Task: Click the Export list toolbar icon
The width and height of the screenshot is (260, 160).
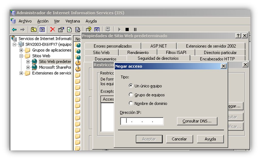Action: [78, 30]
